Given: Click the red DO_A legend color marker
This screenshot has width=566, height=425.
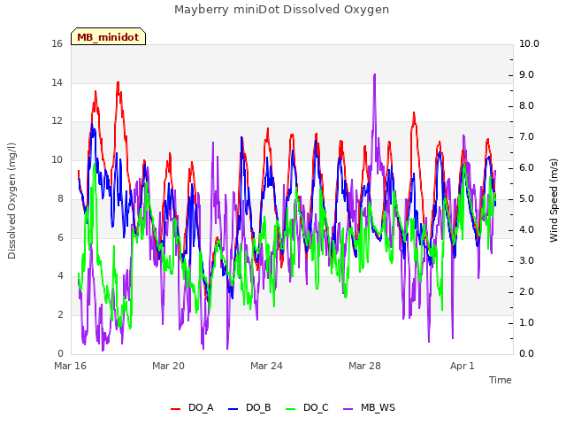Looking at the screenshot, I should (x=175, y=409).
